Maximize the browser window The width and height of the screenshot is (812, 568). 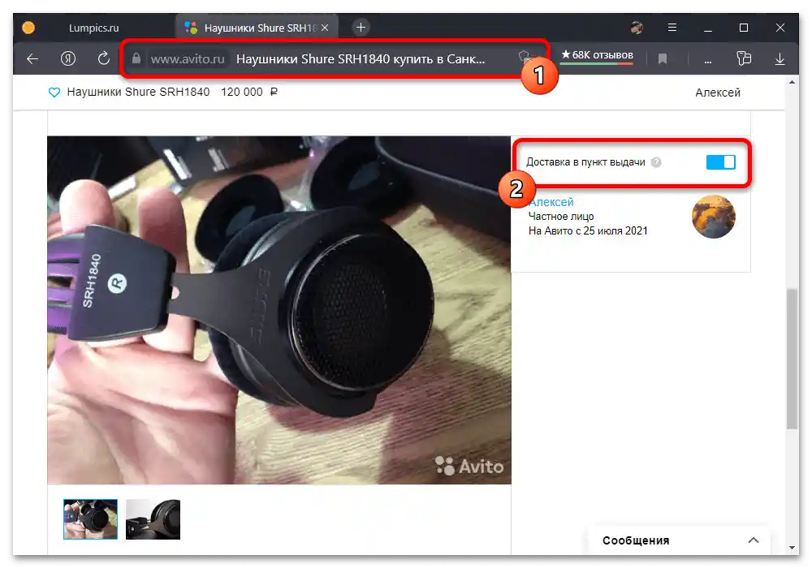pos(744,28)
